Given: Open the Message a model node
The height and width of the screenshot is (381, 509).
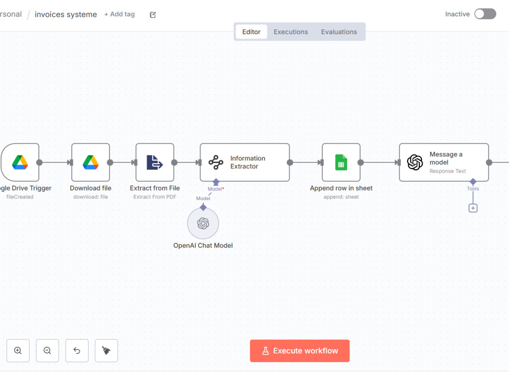Looking at the screenshot, I should tap(444, 163).
